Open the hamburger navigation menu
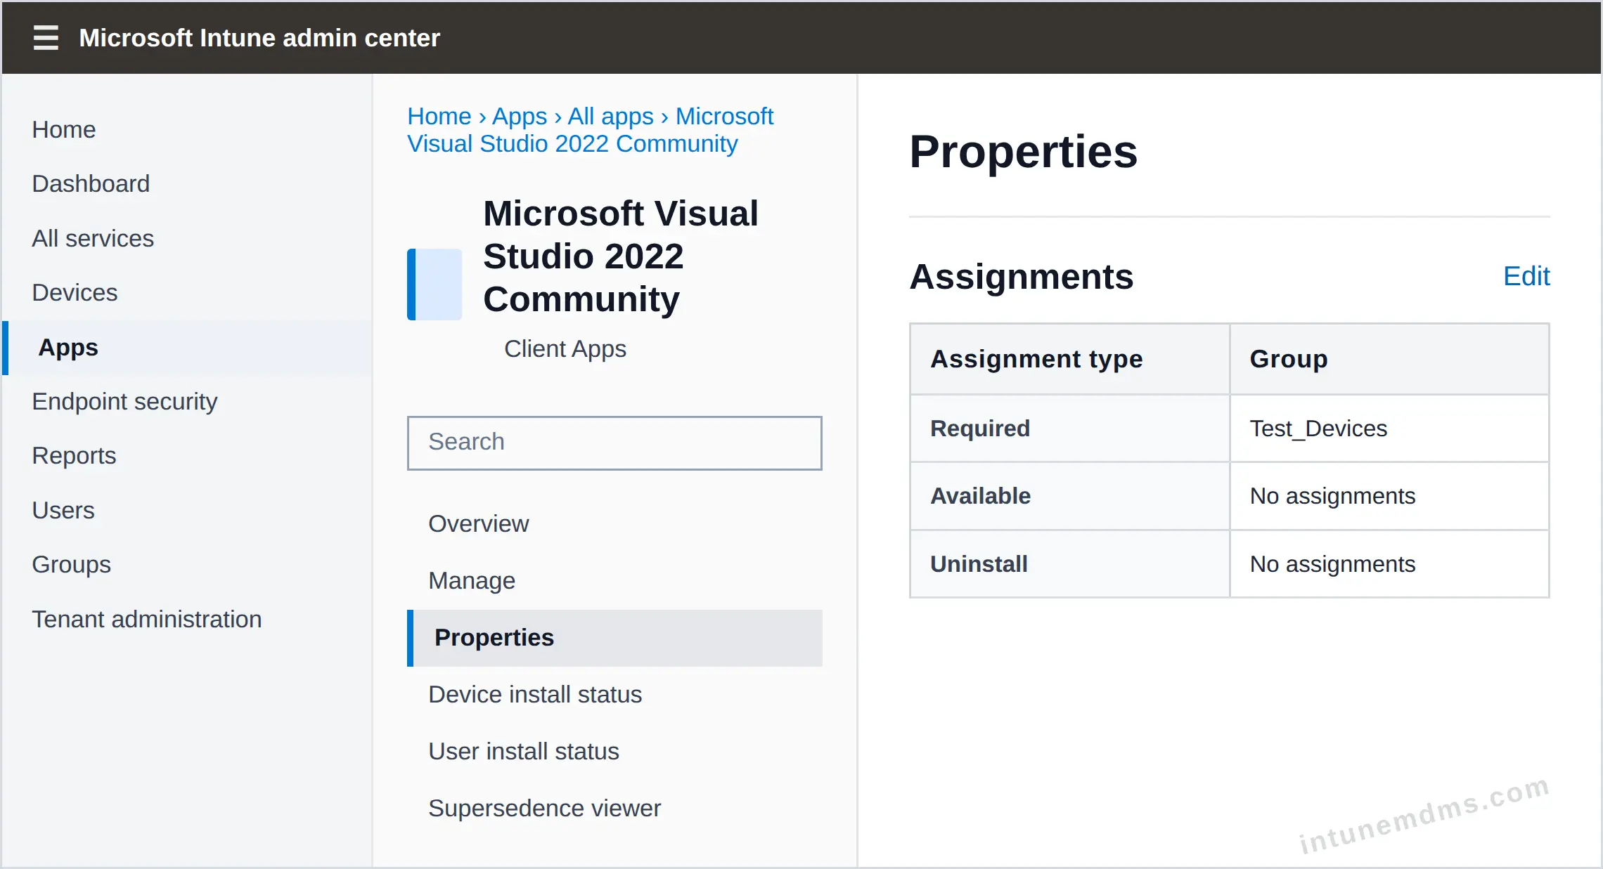The width and height of the screenshot is (1603, 869). pos(46,37)
